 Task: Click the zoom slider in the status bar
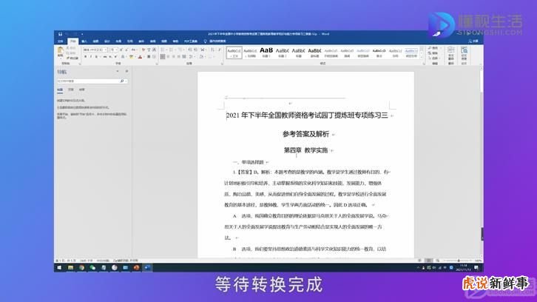459,261
